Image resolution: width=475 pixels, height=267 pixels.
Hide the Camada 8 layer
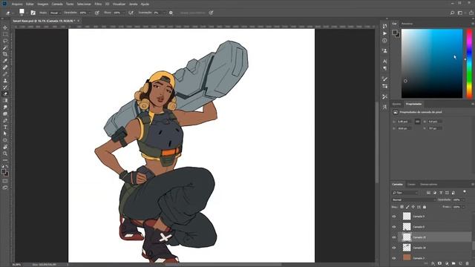coord(394,227)
